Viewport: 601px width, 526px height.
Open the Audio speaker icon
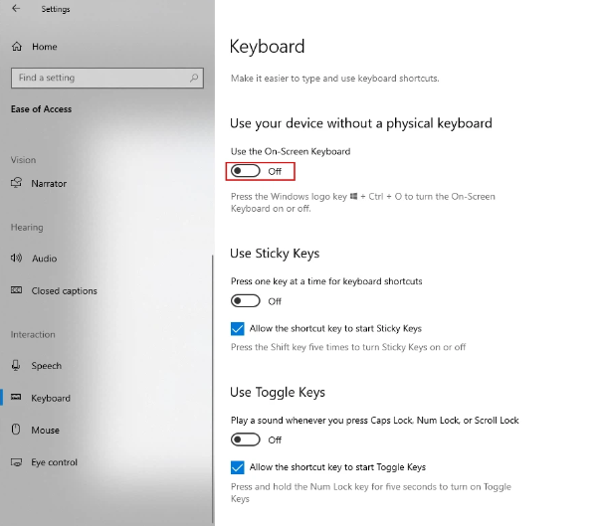tap(17, 259)
